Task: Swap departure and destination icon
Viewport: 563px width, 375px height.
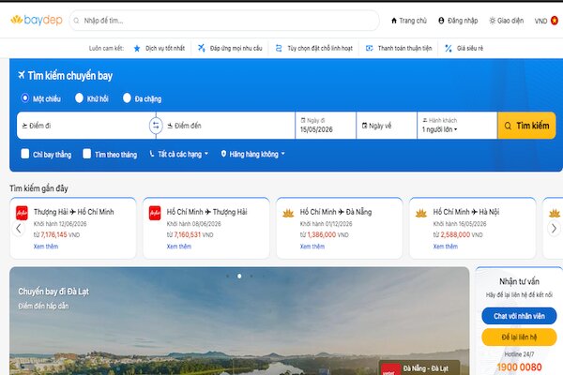Action: click(156, 126)
